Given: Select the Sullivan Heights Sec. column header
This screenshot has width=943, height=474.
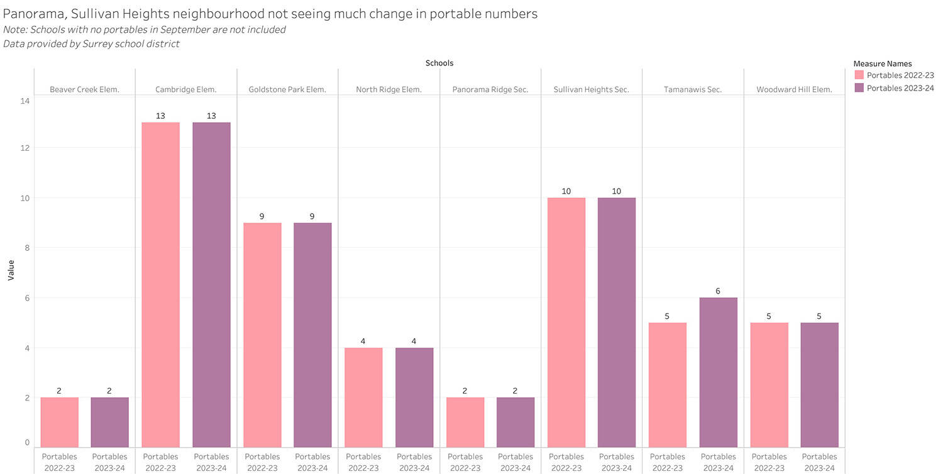Looking at the screenshot, I should point(591,90).
